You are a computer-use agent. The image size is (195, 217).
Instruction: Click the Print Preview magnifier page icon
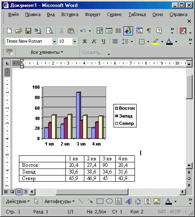click(50, 31)
